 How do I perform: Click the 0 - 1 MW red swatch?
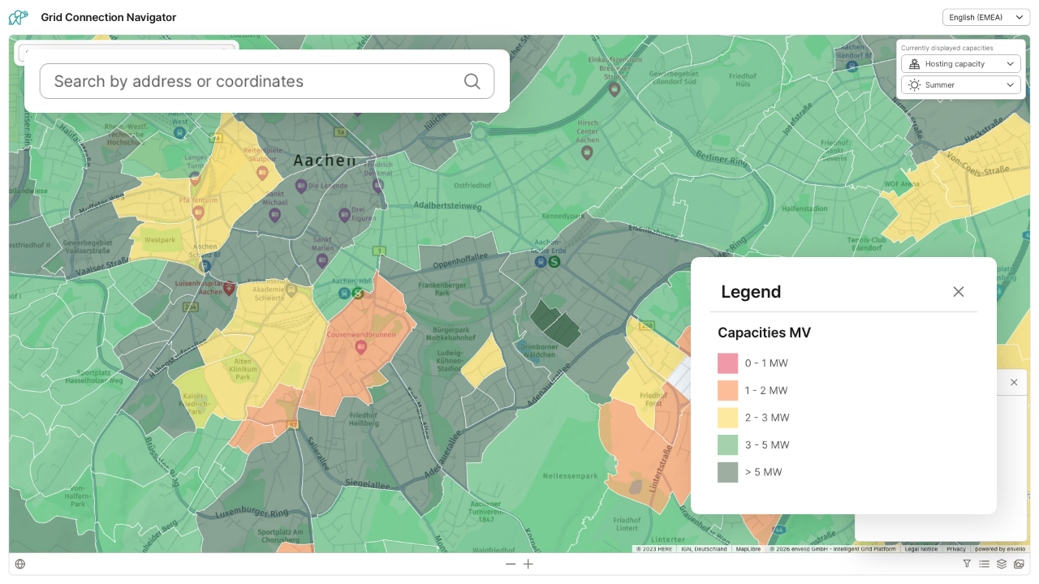(x=728, y=363)
